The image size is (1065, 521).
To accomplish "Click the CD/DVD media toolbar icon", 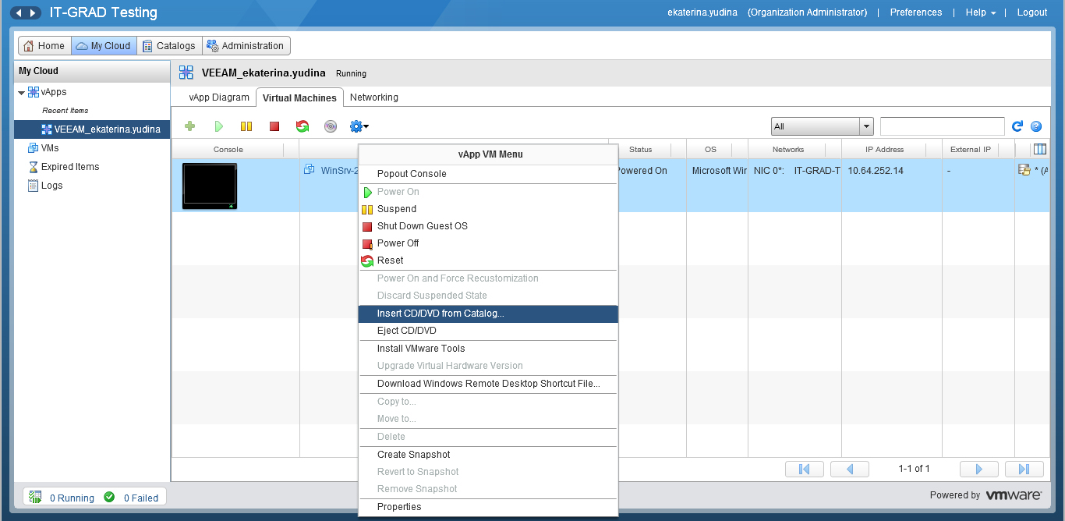I will pyautogui.click(x=331, y=126).
